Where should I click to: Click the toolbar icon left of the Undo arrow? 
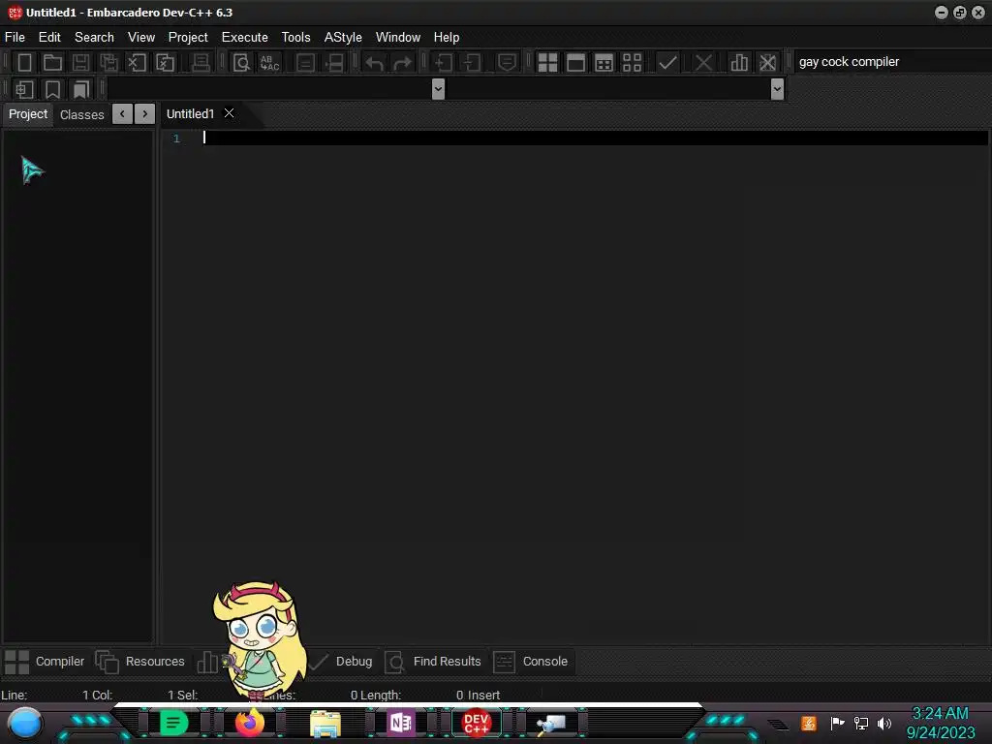[x=334, y=62]
